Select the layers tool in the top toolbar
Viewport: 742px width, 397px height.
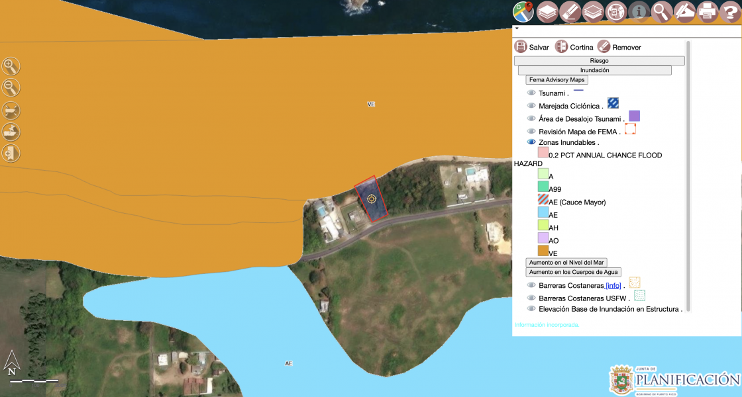(547, 11)
